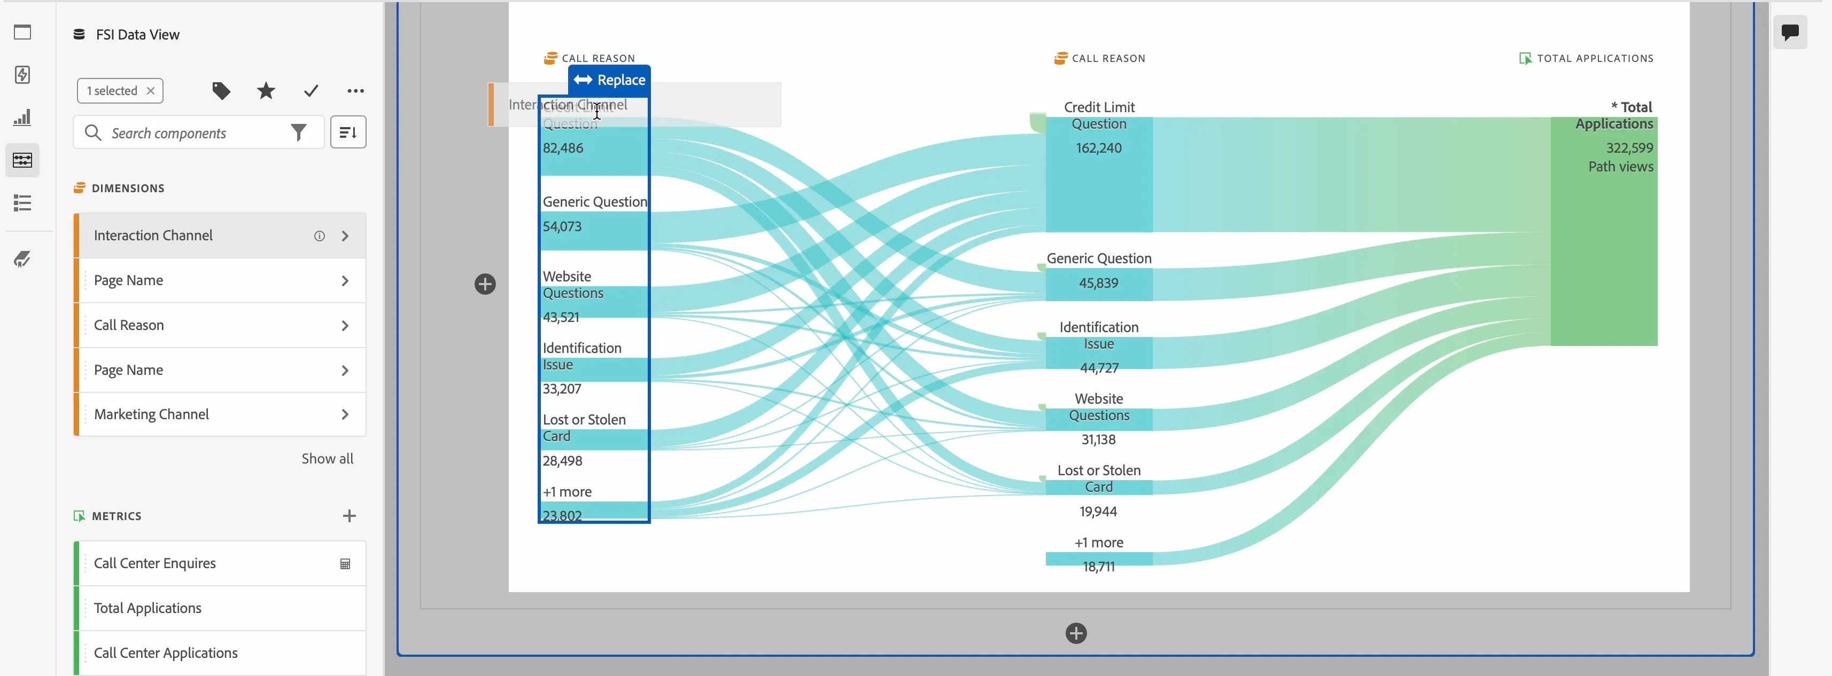Click the approve checkmark icon
Screen dimensions: 1832x676
[311, 91]
